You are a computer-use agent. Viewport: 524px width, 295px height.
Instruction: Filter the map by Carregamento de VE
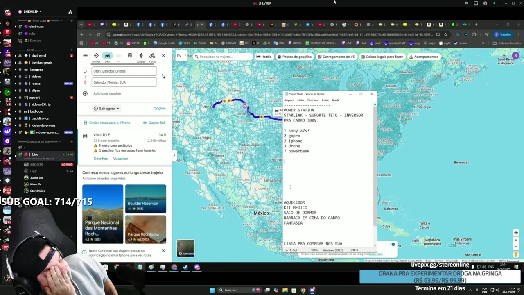pos(336,57)
